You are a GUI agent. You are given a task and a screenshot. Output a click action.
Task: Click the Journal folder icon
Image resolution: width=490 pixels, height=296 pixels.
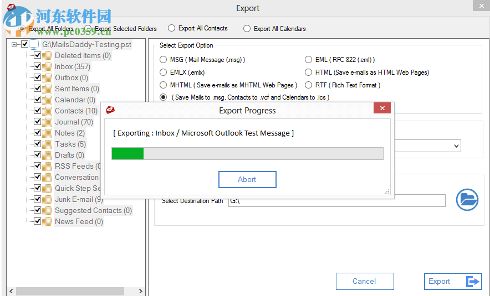point(47,122)
